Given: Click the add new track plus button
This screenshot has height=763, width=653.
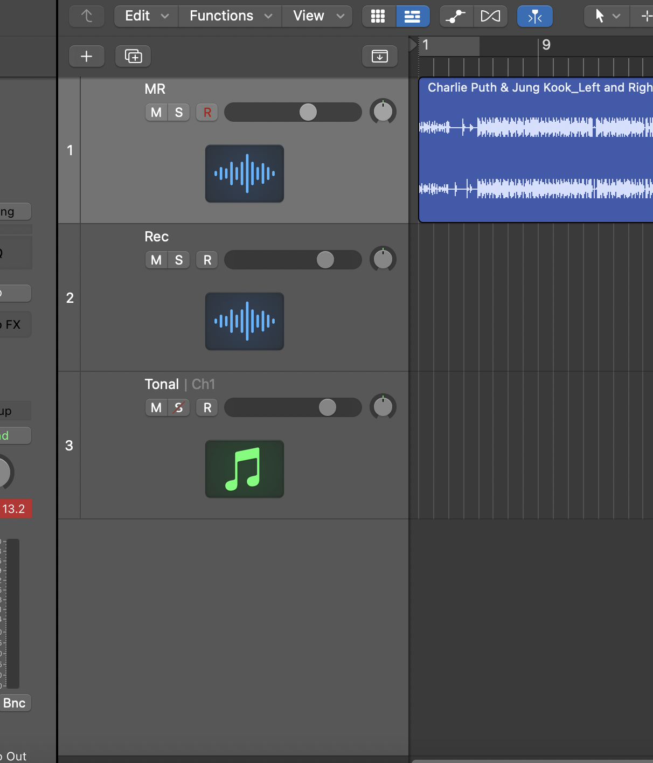Looking at the screenshot, I should [86, 57].
